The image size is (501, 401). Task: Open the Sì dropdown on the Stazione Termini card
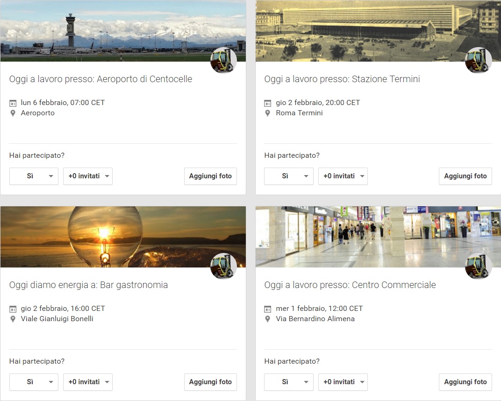coord(289,176)
